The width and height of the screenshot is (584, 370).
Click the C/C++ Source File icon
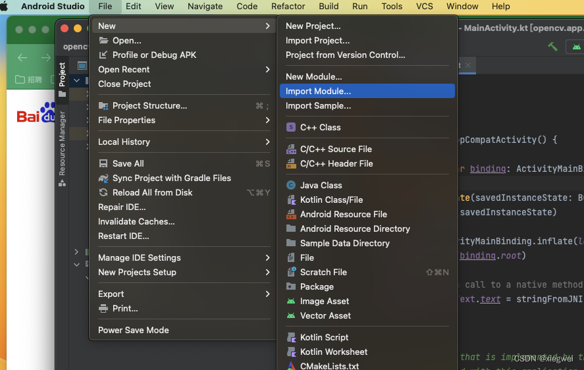[291, 149]
